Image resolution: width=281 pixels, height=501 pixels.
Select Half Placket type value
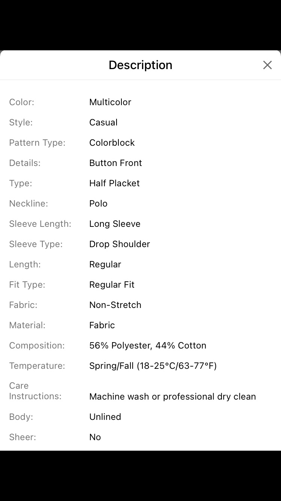(114, 183)
